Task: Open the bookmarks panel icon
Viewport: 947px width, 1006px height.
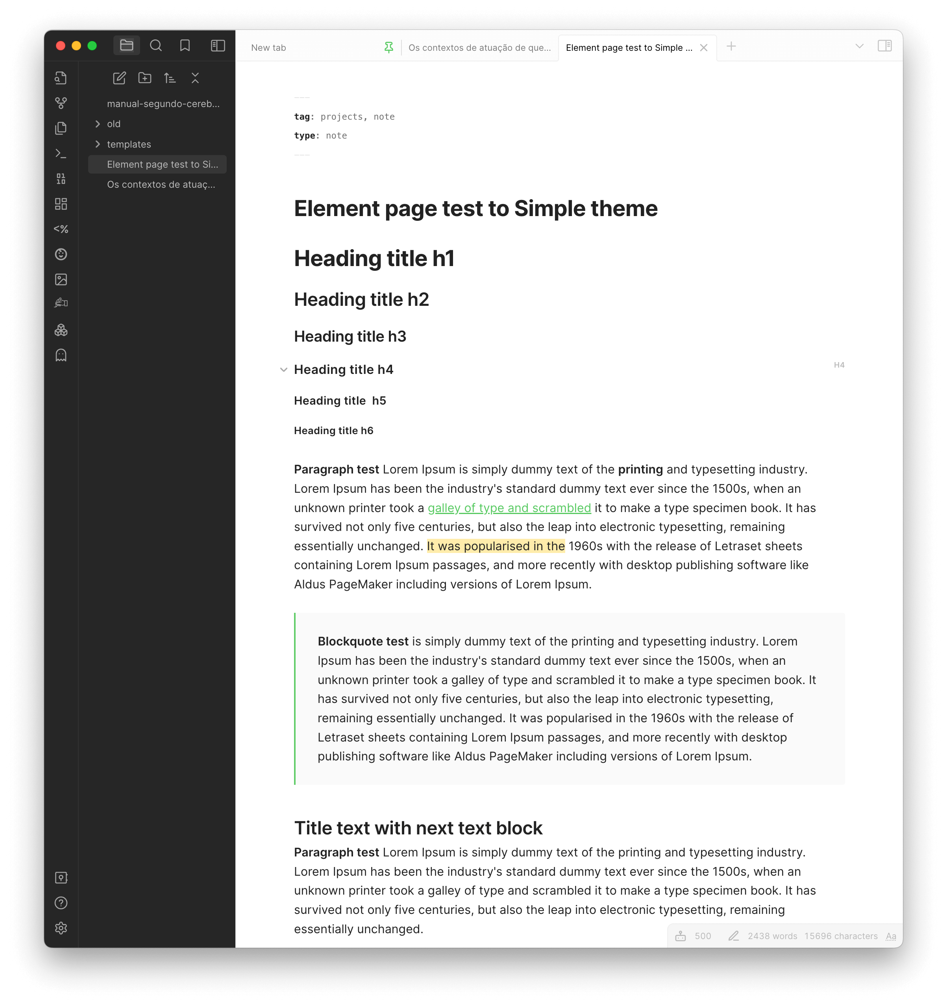Action: 185,46
